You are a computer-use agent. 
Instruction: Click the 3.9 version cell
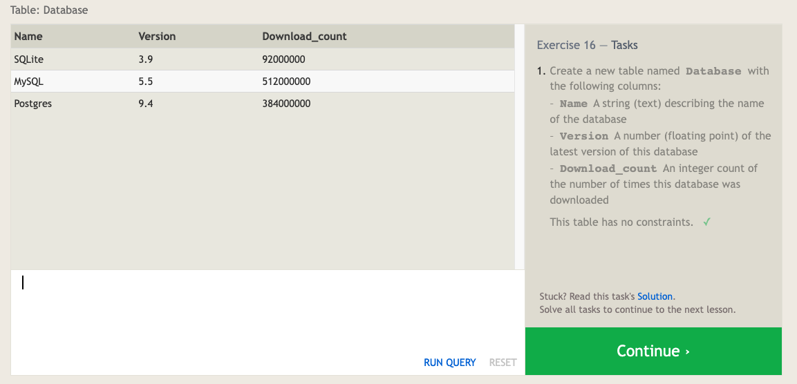(x=145, y=59)
